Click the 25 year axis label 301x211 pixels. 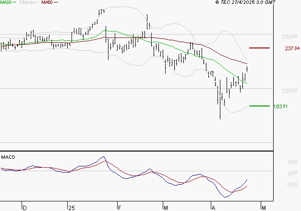tap(72, 208)
